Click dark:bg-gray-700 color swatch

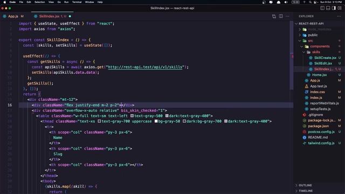pyautogui.click(x=184, y=121)
